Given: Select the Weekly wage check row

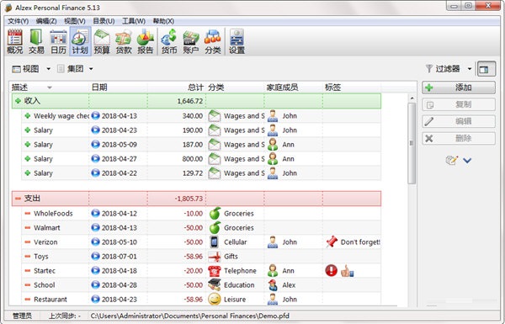Looking at the screenshot, I should click(x=201, y=116).
